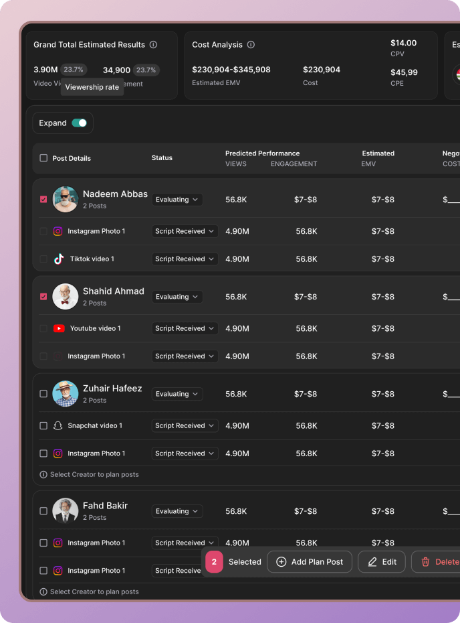Open Shahid Ahmad Instagram Photo status dropdown
460x623 pixels.
point(185,356)
